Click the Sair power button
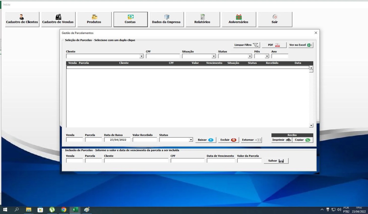 coord(275,19)
